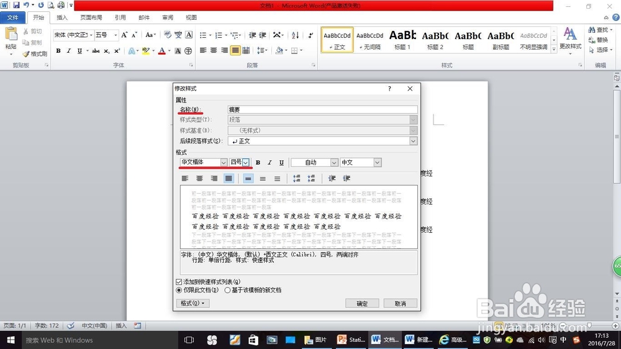Click the 取消 button
The width and height of the screenshot is (621, 349).
coord(401,304)
